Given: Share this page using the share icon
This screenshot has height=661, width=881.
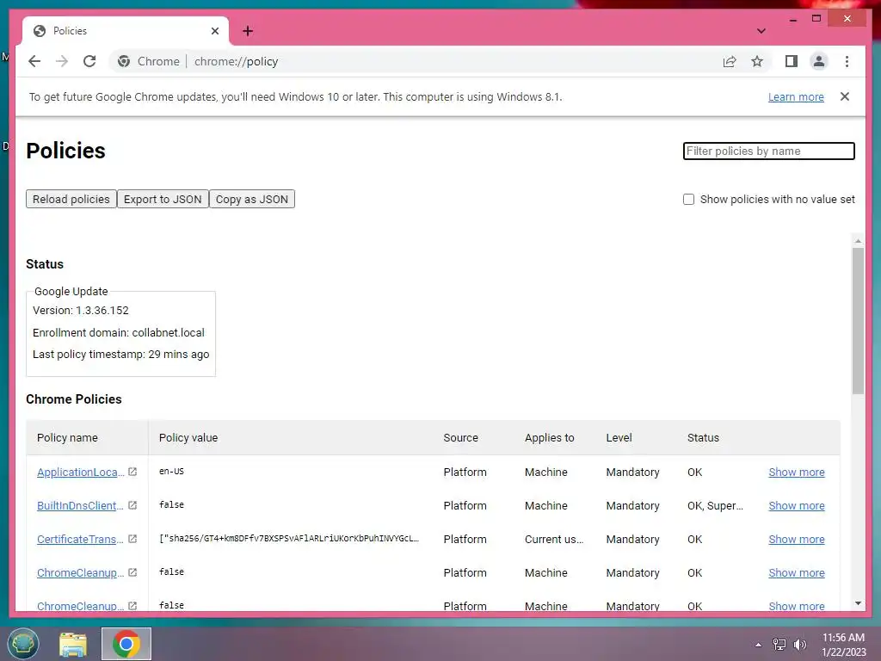Looking at the screenshot, I should coord(730,61).
